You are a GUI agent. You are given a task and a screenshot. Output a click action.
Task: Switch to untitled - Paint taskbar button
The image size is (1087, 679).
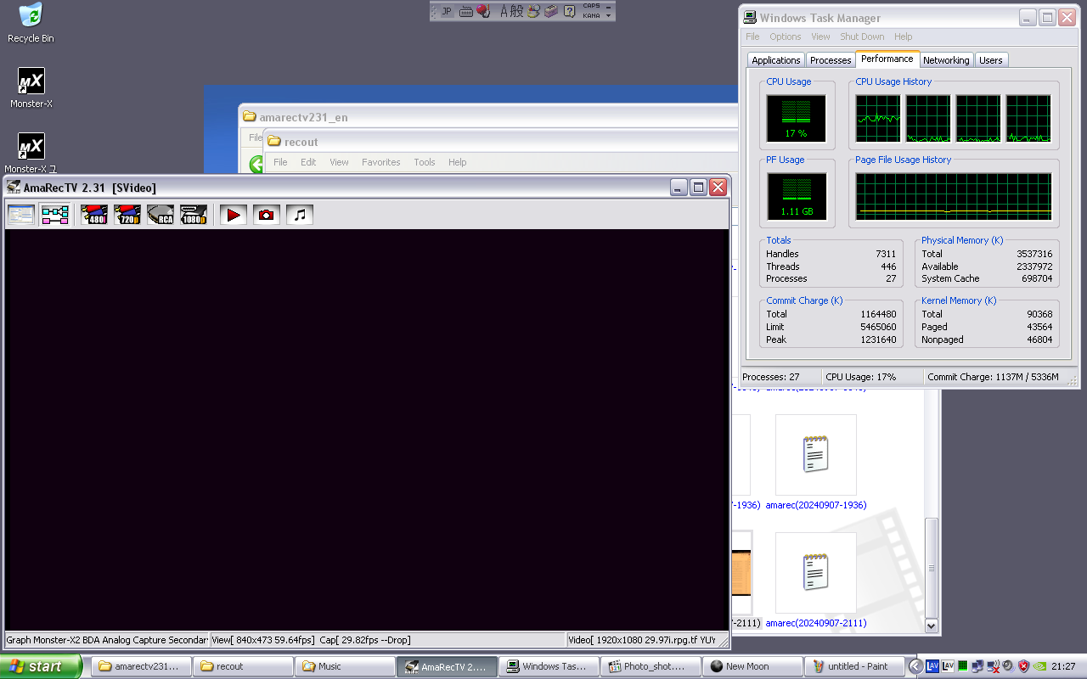[x=855, y=666]
